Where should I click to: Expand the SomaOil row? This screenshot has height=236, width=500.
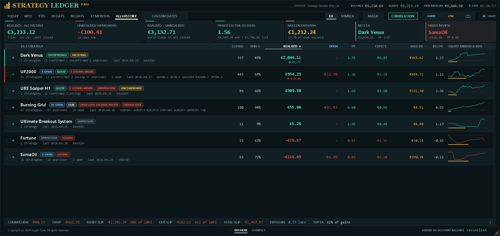tap(13, 157)
